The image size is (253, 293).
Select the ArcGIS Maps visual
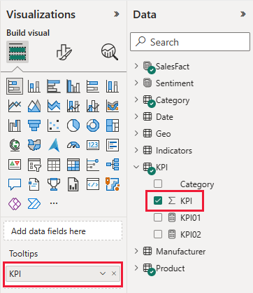[113, 184]
